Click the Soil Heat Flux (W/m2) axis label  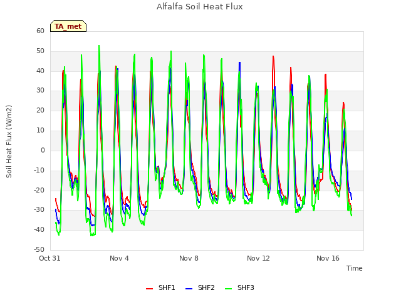point(9,141)
